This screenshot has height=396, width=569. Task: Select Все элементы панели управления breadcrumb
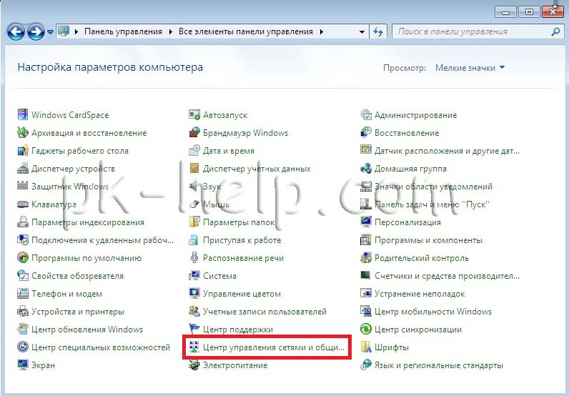point(246,31)
